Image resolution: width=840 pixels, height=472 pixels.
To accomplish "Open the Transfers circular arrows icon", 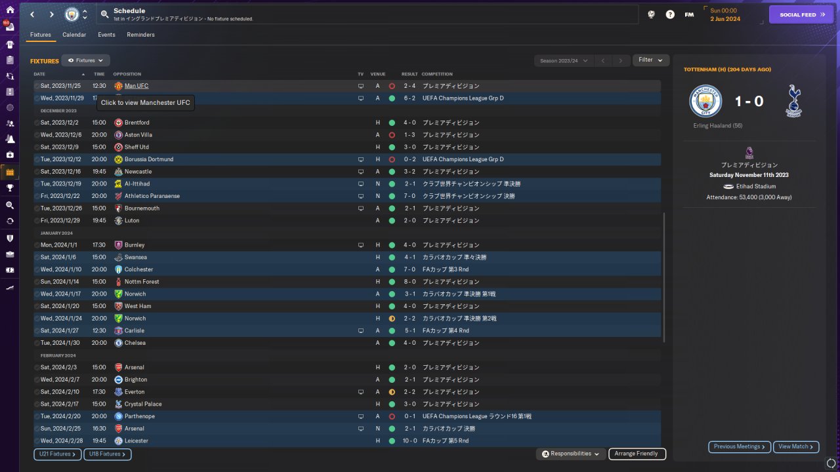I will click(10, 221).
